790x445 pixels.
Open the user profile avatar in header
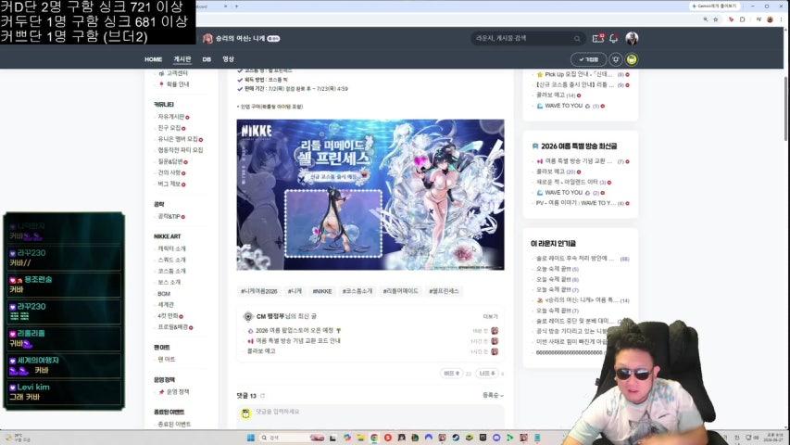click(632, 38)
